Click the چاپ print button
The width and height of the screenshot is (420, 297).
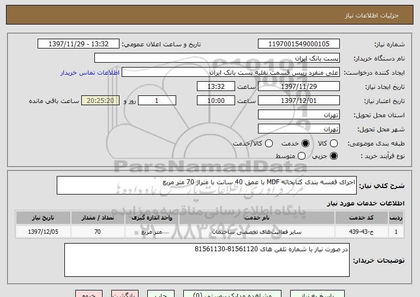tap(161, 294)
